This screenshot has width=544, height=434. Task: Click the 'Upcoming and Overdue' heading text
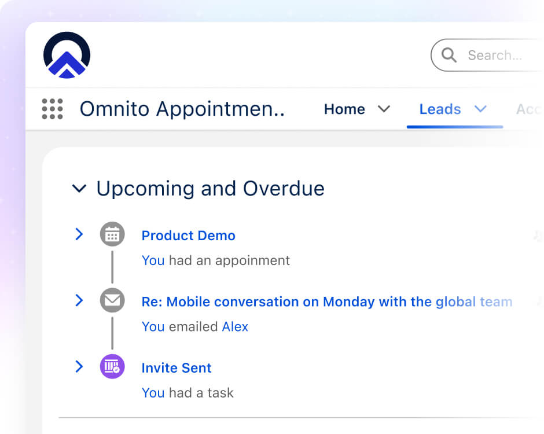[x=210, y=189]
